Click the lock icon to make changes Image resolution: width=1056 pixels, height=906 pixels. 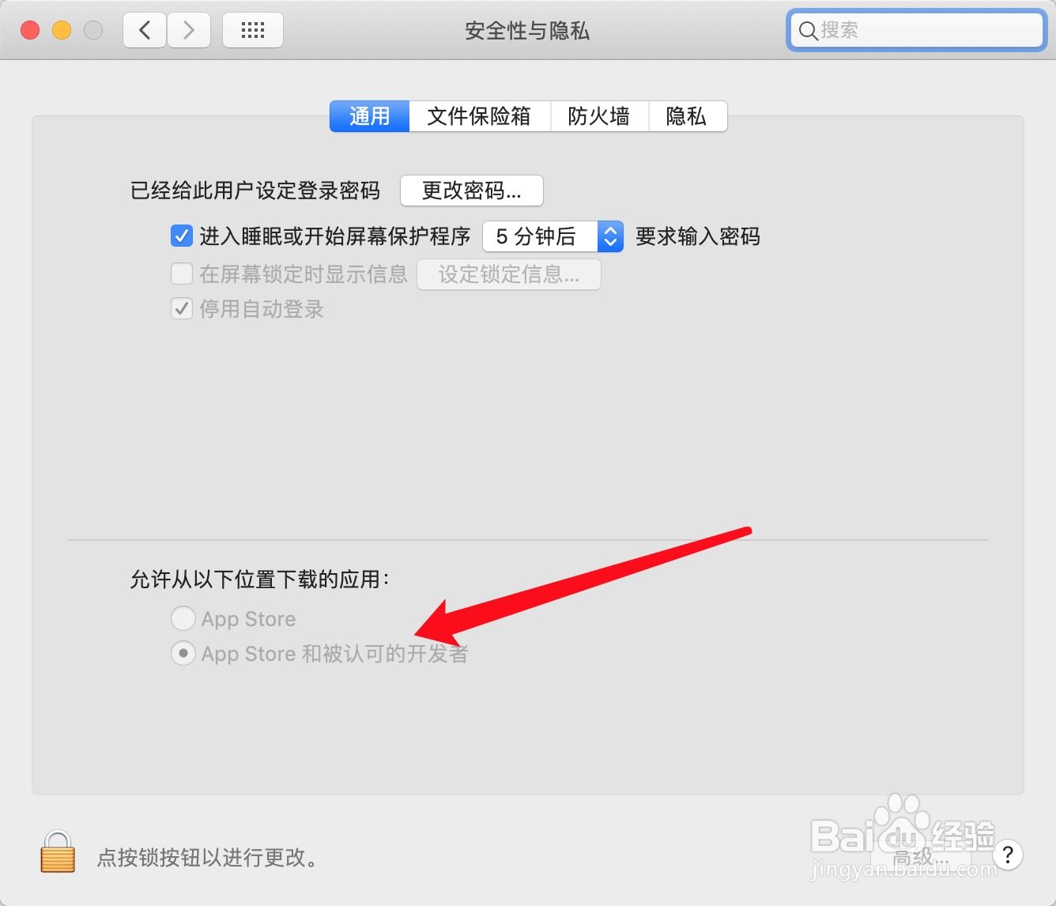pos(58,851)
